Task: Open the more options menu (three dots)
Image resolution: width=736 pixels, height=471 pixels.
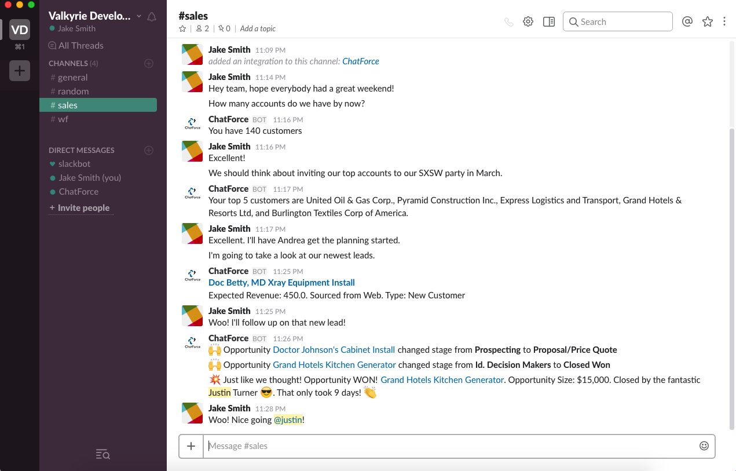Action: pos(724,21)
